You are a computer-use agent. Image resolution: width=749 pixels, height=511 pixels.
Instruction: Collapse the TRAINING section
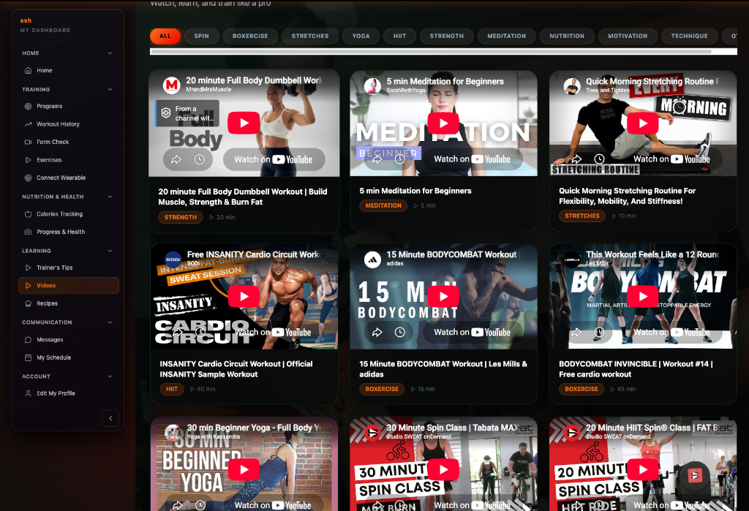pos(110,89)
